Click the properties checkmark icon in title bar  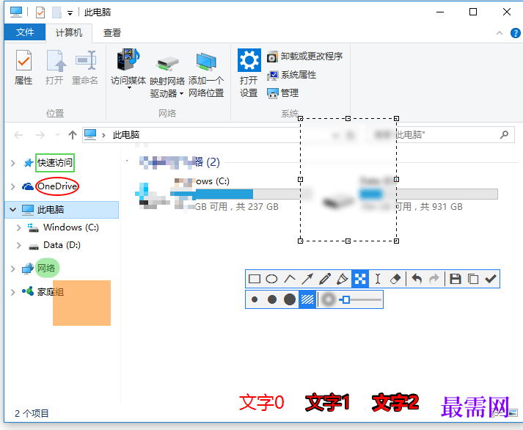pos(40,12)
